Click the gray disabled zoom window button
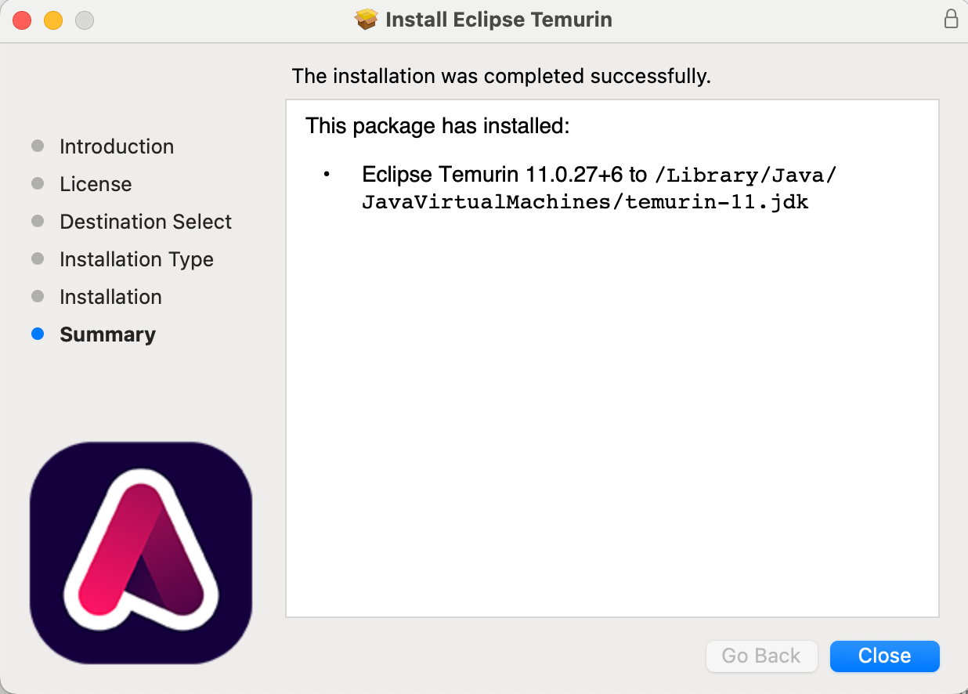Screen dimensions: 968x694 (85, 20)
